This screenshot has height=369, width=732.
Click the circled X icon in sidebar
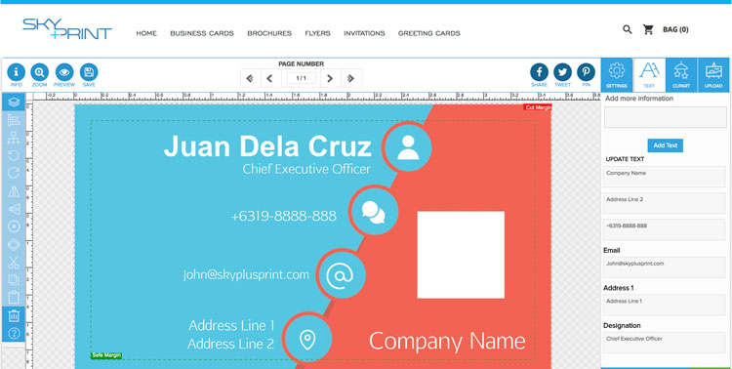point(14,226)
